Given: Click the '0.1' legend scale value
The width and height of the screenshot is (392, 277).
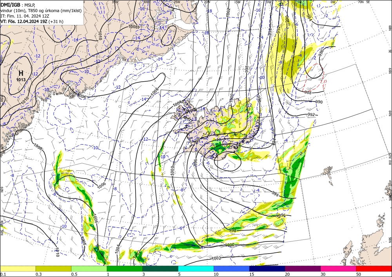Looking at the screenshot, I should pos(3,274).
